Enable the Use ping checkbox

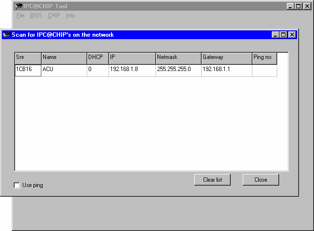pos(17,185)
